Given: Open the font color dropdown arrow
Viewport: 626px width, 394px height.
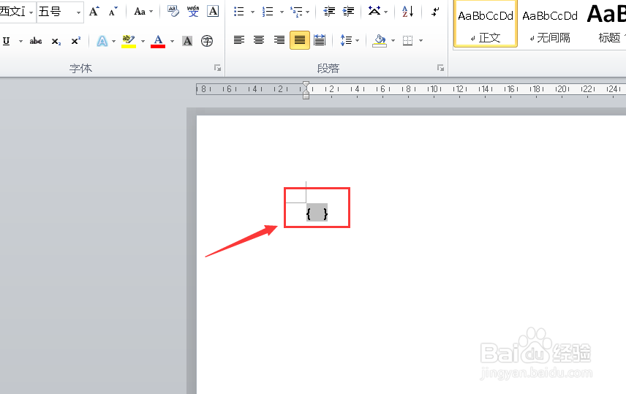Looking at the screenshot, I should (172, 41).
